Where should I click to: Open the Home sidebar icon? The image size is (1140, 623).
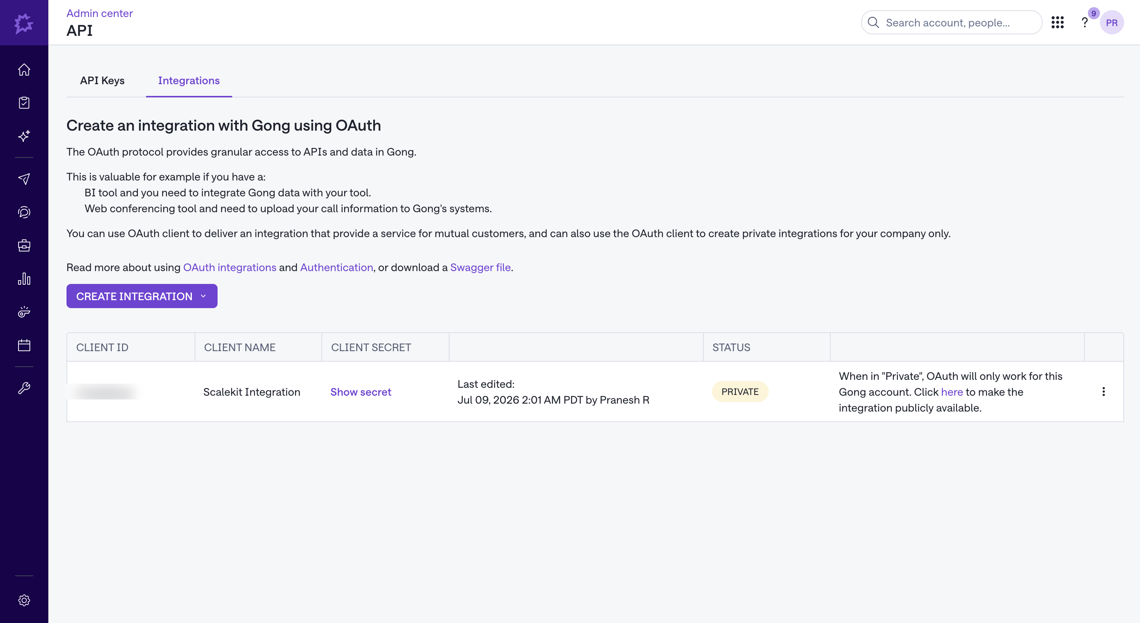pyautogui.click(x=24, y=69)
